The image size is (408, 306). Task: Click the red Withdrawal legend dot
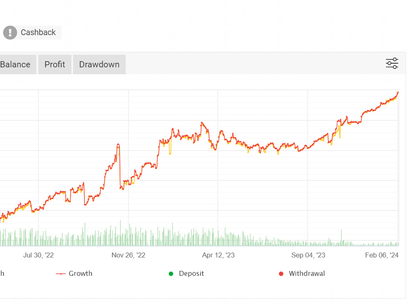click(281, 274)
